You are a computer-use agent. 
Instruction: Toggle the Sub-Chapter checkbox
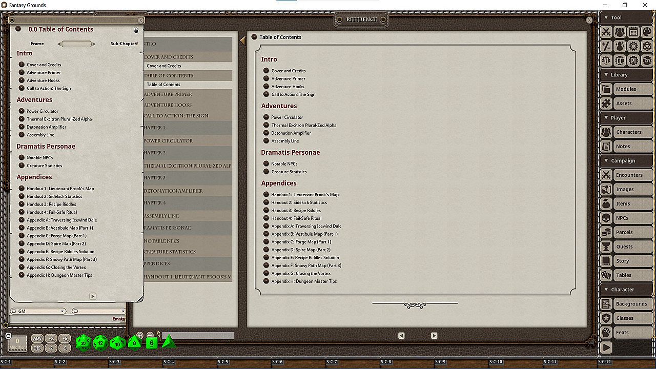pyautogui.click(x=137, y=43)
